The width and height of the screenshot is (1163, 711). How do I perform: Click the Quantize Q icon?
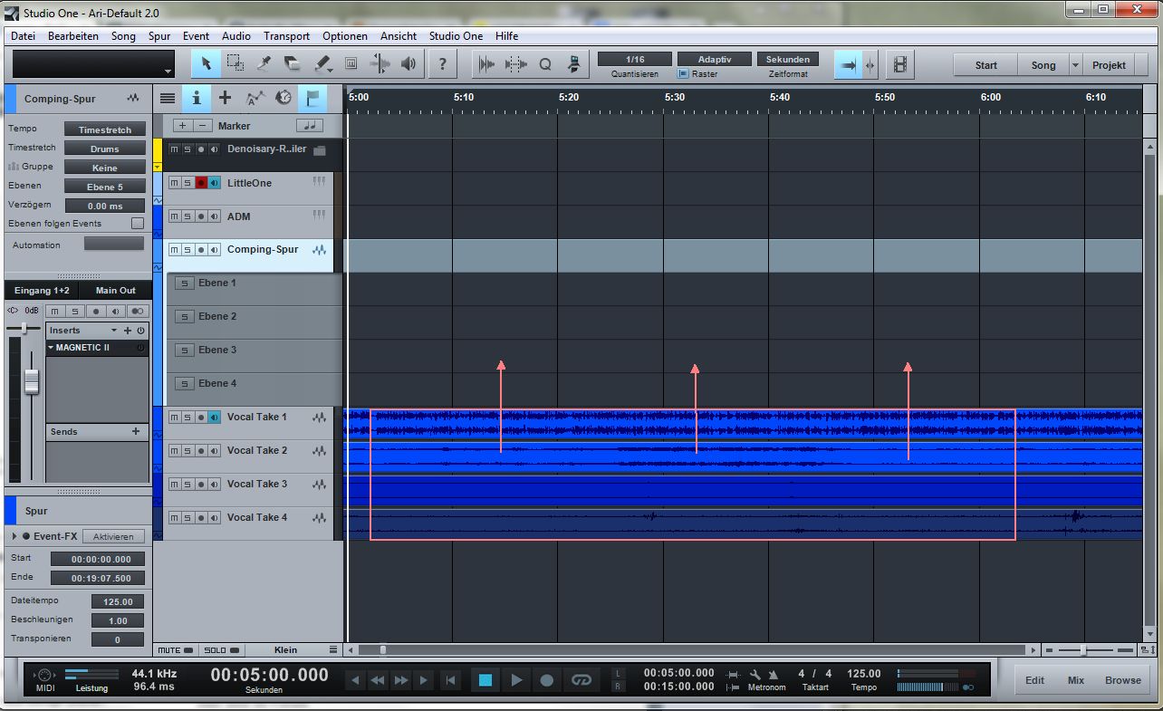tap(545, 64)
